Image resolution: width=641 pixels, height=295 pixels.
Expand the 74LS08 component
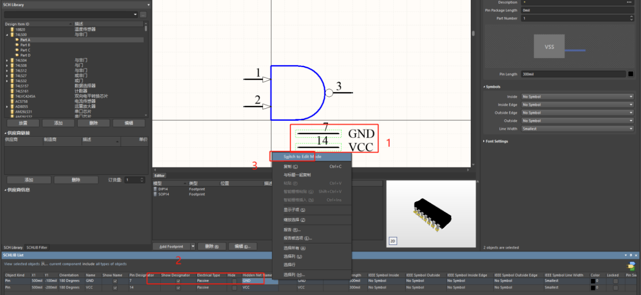pos(7,65)
